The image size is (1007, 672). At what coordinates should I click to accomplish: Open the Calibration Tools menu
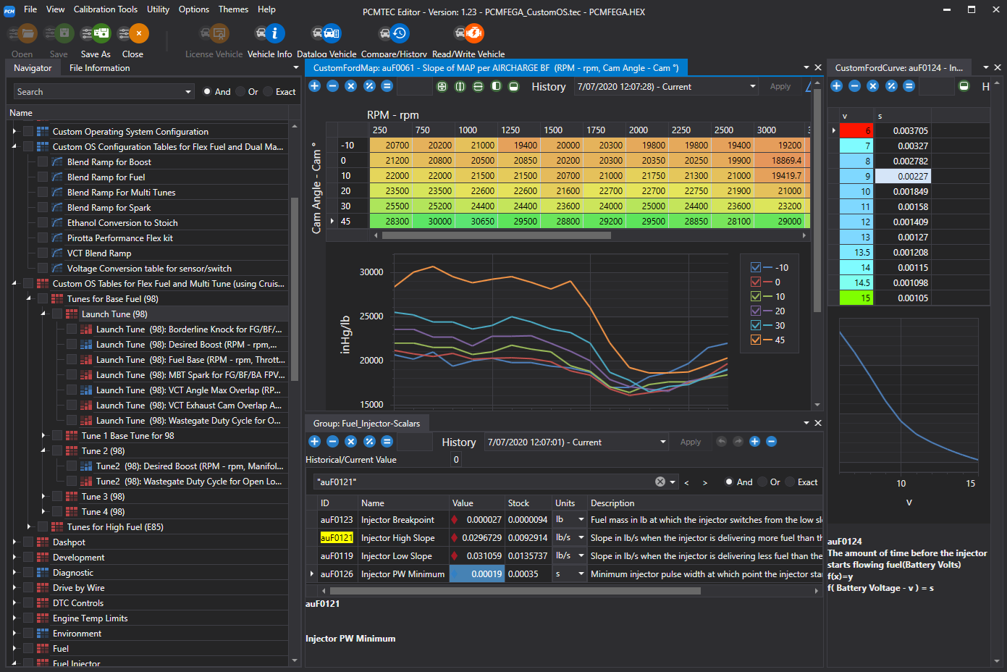(x=106, y=9)
